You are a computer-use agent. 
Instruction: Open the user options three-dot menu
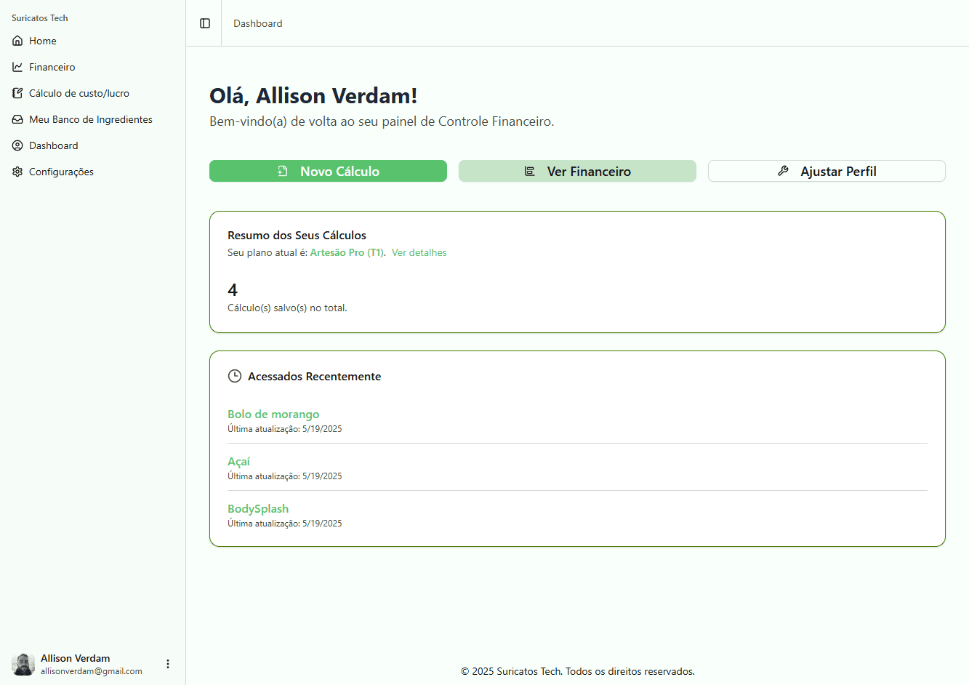[168, 664]
